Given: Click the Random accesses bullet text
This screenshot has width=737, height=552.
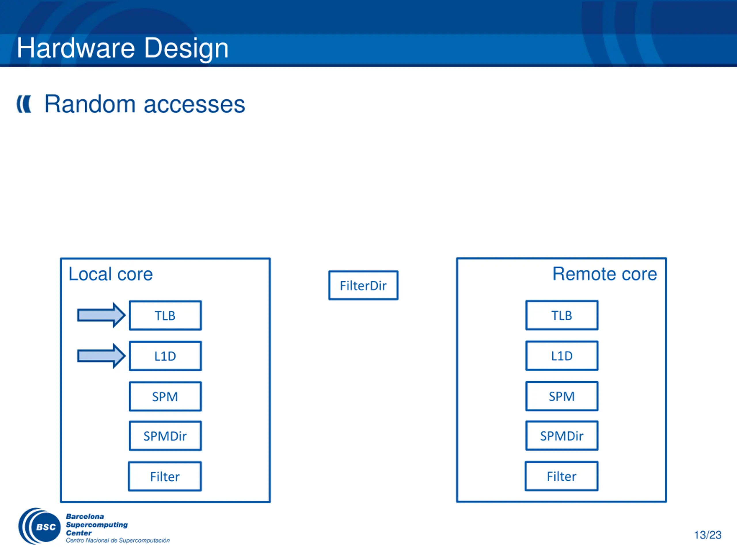Looking at the screenshot, I should coord(145,104).
